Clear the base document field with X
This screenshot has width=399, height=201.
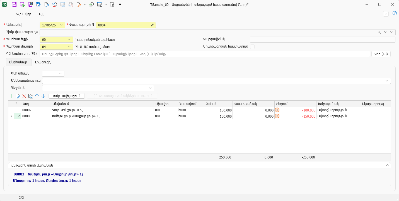pyautogui.click(x=385, y=32)
